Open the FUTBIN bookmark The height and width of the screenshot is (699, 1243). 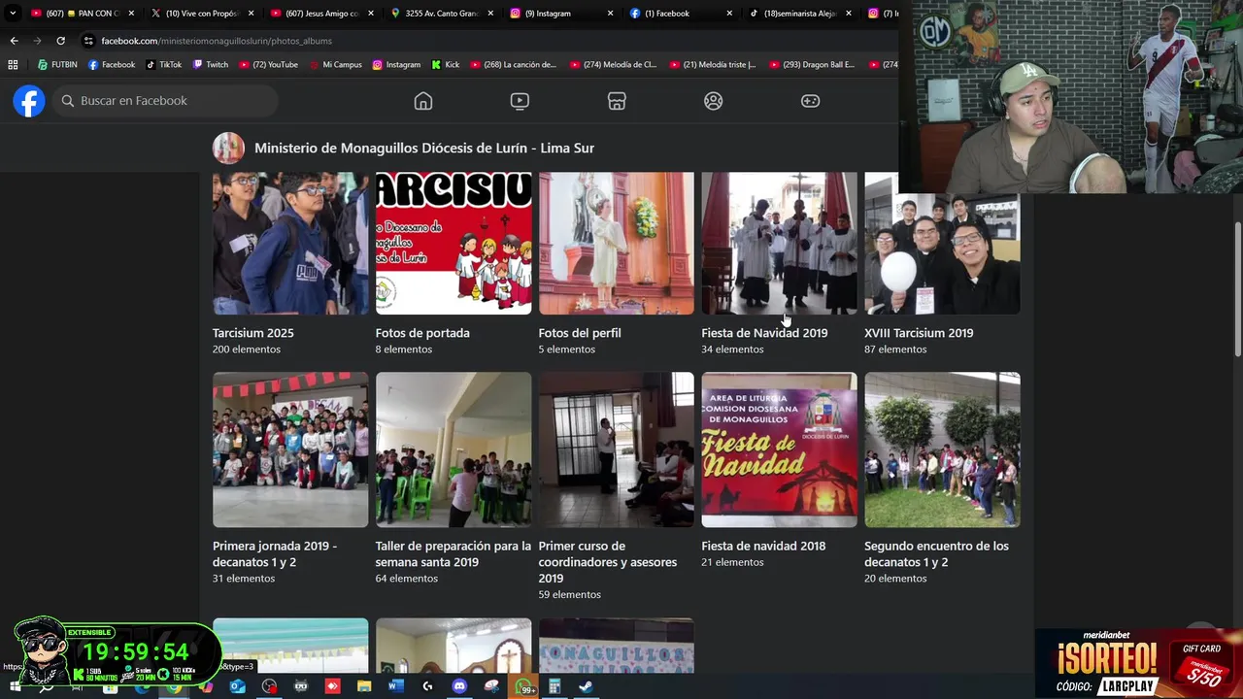point(57,65)
